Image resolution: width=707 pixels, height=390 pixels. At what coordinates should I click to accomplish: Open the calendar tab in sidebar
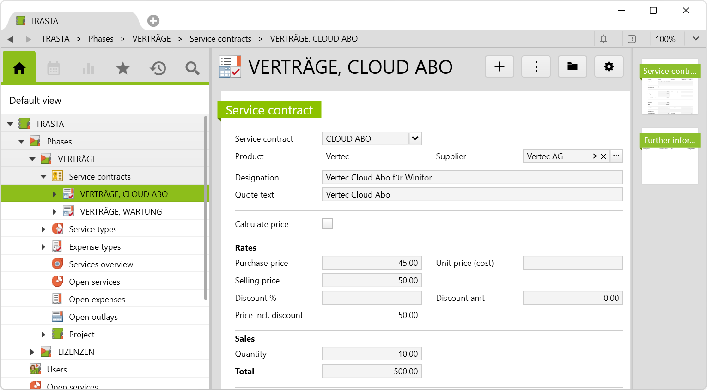click(x=54, y=69)
